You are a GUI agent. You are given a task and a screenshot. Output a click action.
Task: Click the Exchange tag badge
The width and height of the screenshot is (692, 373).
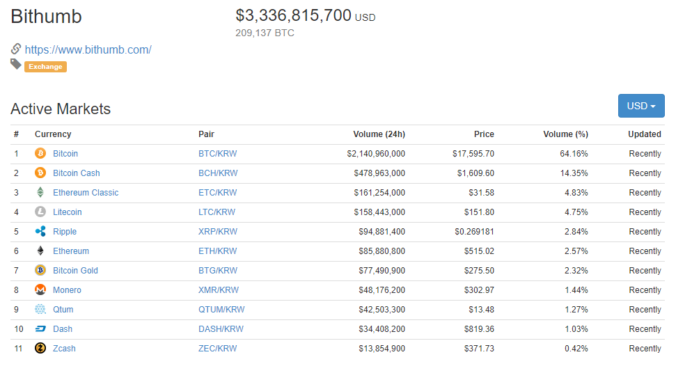coord(45,67)
